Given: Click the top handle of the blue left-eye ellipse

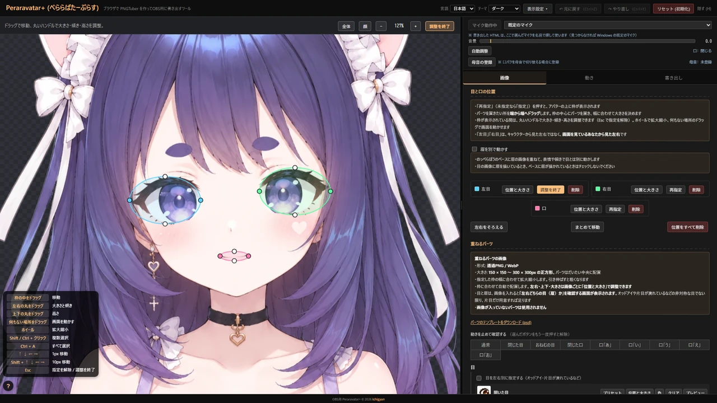Looking at the screenshot, I should (x=165, y=176).
